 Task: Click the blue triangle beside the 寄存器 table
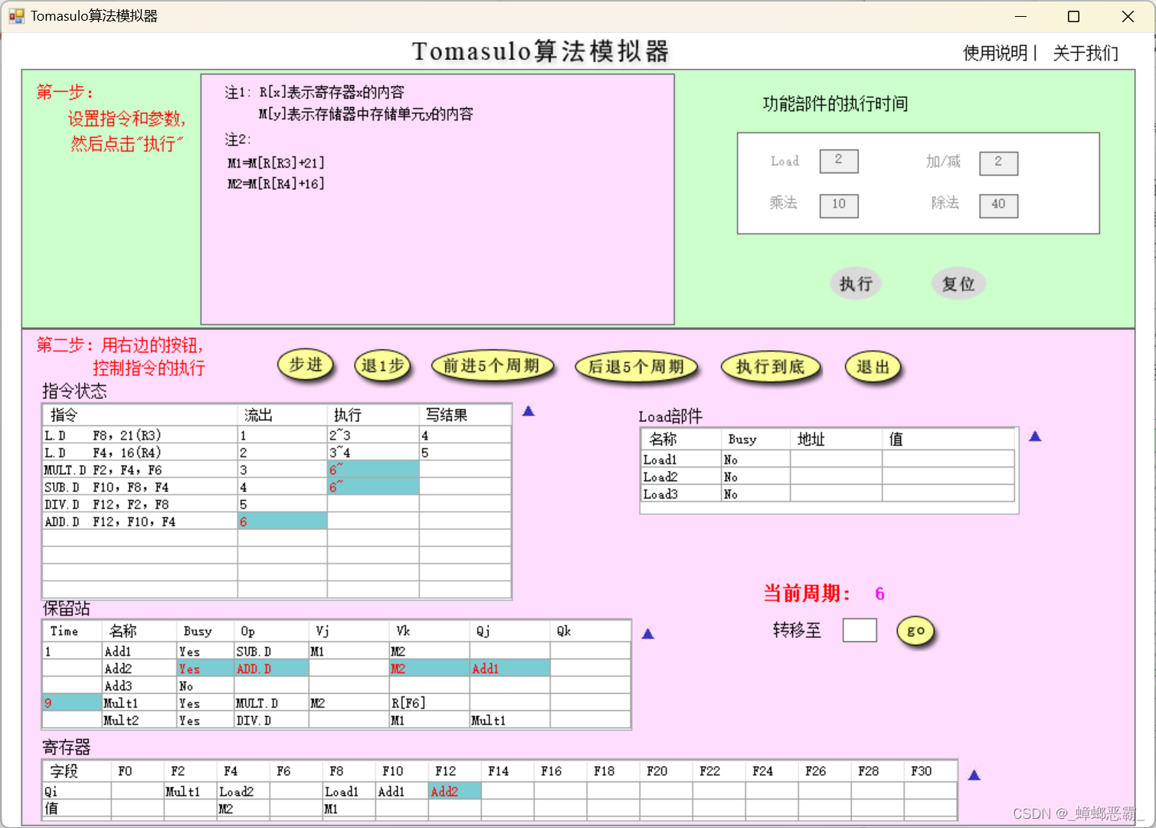pos(974,775)
